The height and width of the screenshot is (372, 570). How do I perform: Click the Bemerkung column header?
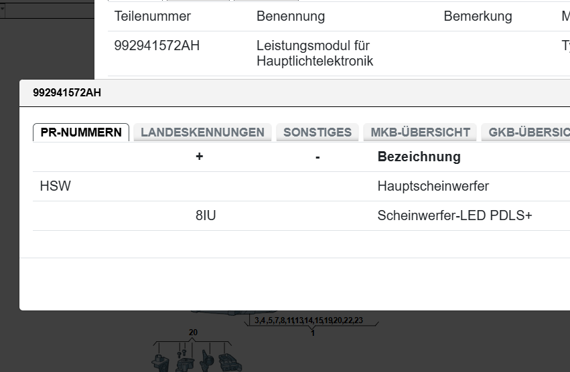(x=477, y=17)
